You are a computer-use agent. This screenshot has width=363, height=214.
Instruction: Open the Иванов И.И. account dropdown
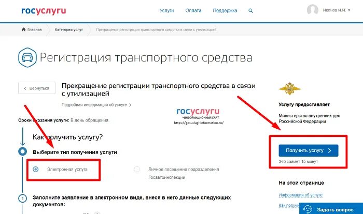[336, 10]
